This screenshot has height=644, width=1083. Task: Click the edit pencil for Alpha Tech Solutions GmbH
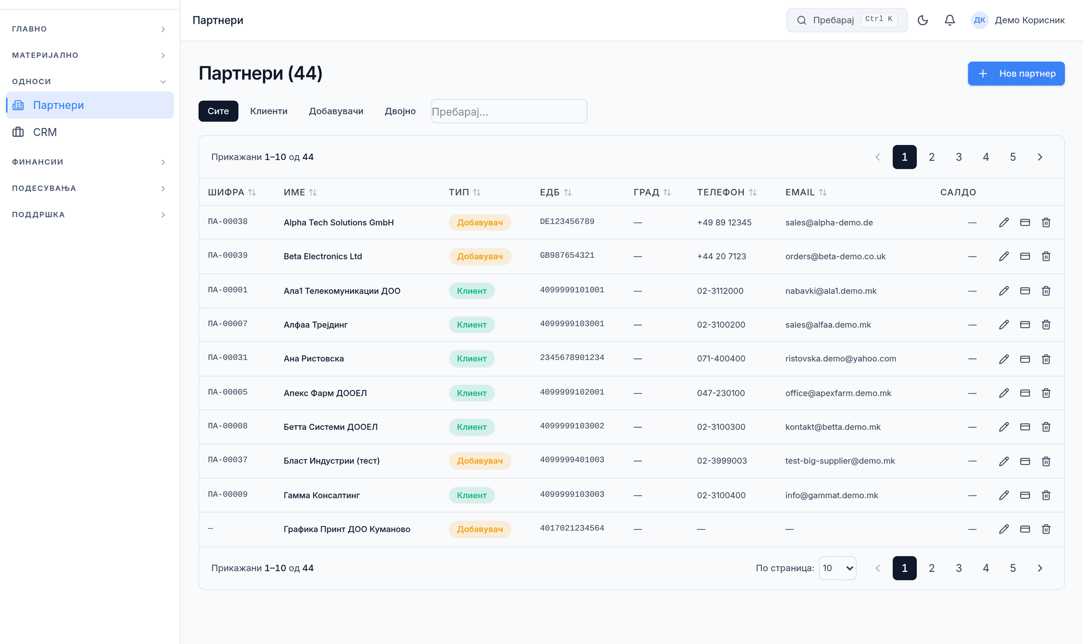(1004, 223)
